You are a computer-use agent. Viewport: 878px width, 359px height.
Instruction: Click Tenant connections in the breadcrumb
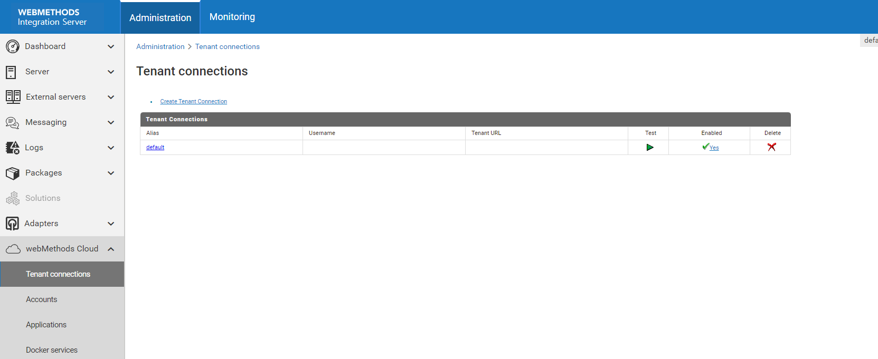point(228,46)
